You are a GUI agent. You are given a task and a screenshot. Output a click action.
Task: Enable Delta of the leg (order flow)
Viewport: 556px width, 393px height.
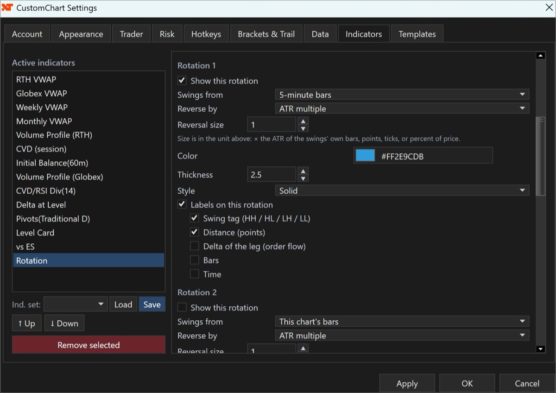(x=195, y=246)
